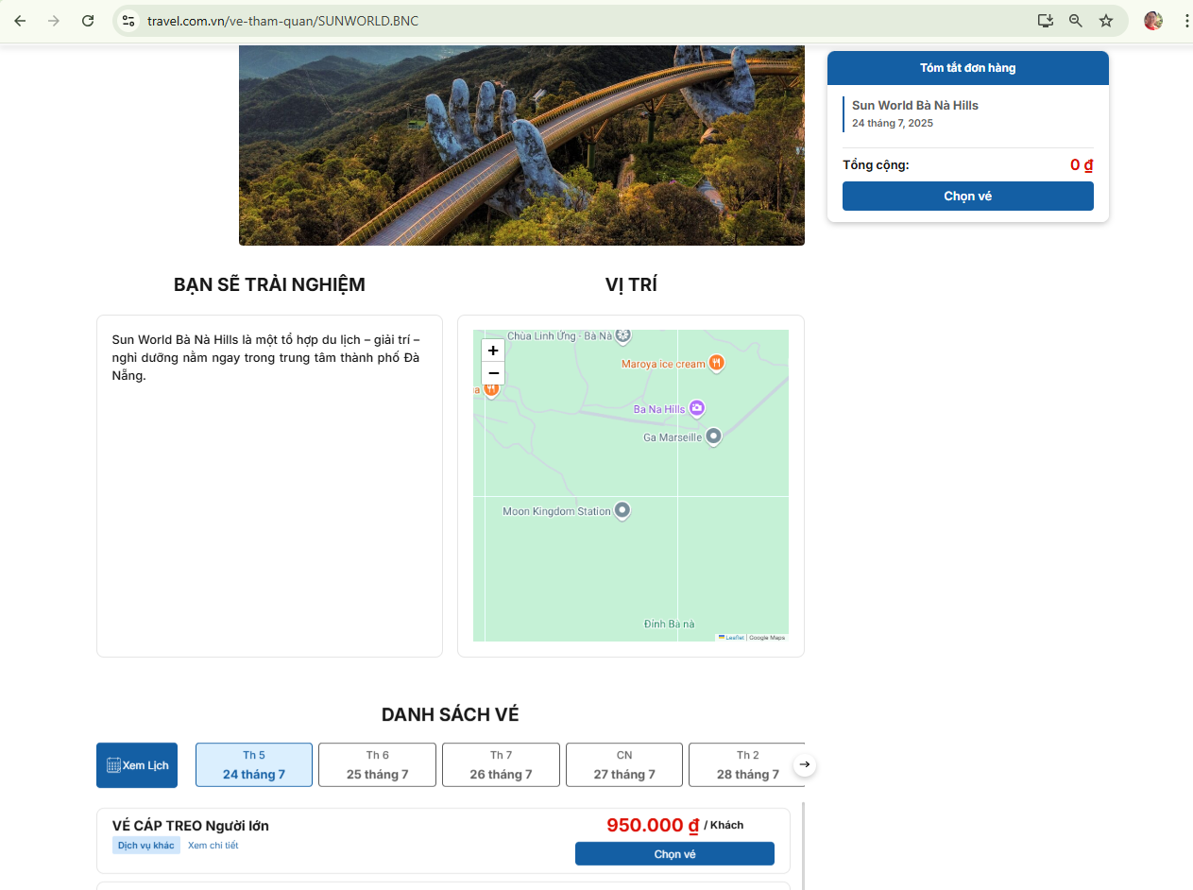Image resolution: width=1193 pixels, height=890 pixels.
Task: Click the Ba Na Hills camera marker on map
Action: [697, 408]
